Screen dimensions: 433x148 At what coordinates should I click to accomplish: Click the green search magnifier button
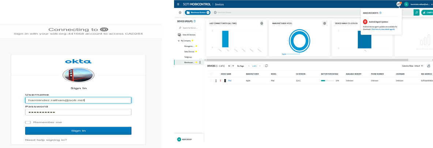click(416, 12)
